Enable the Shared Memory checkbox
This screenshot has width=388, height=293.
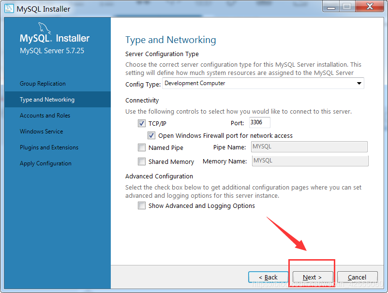click(x=142, y=161)
